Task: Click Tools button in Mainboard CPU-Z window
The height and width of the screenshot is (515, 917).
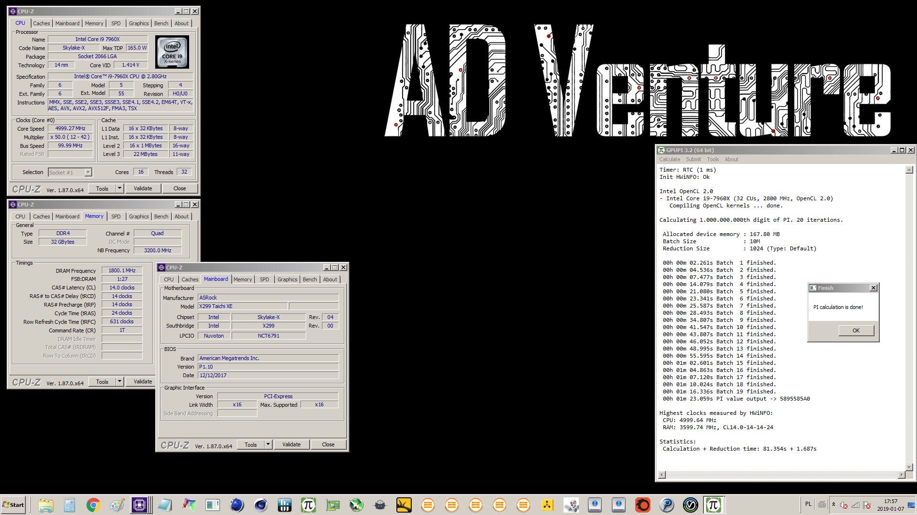Action: pos(251,444)
